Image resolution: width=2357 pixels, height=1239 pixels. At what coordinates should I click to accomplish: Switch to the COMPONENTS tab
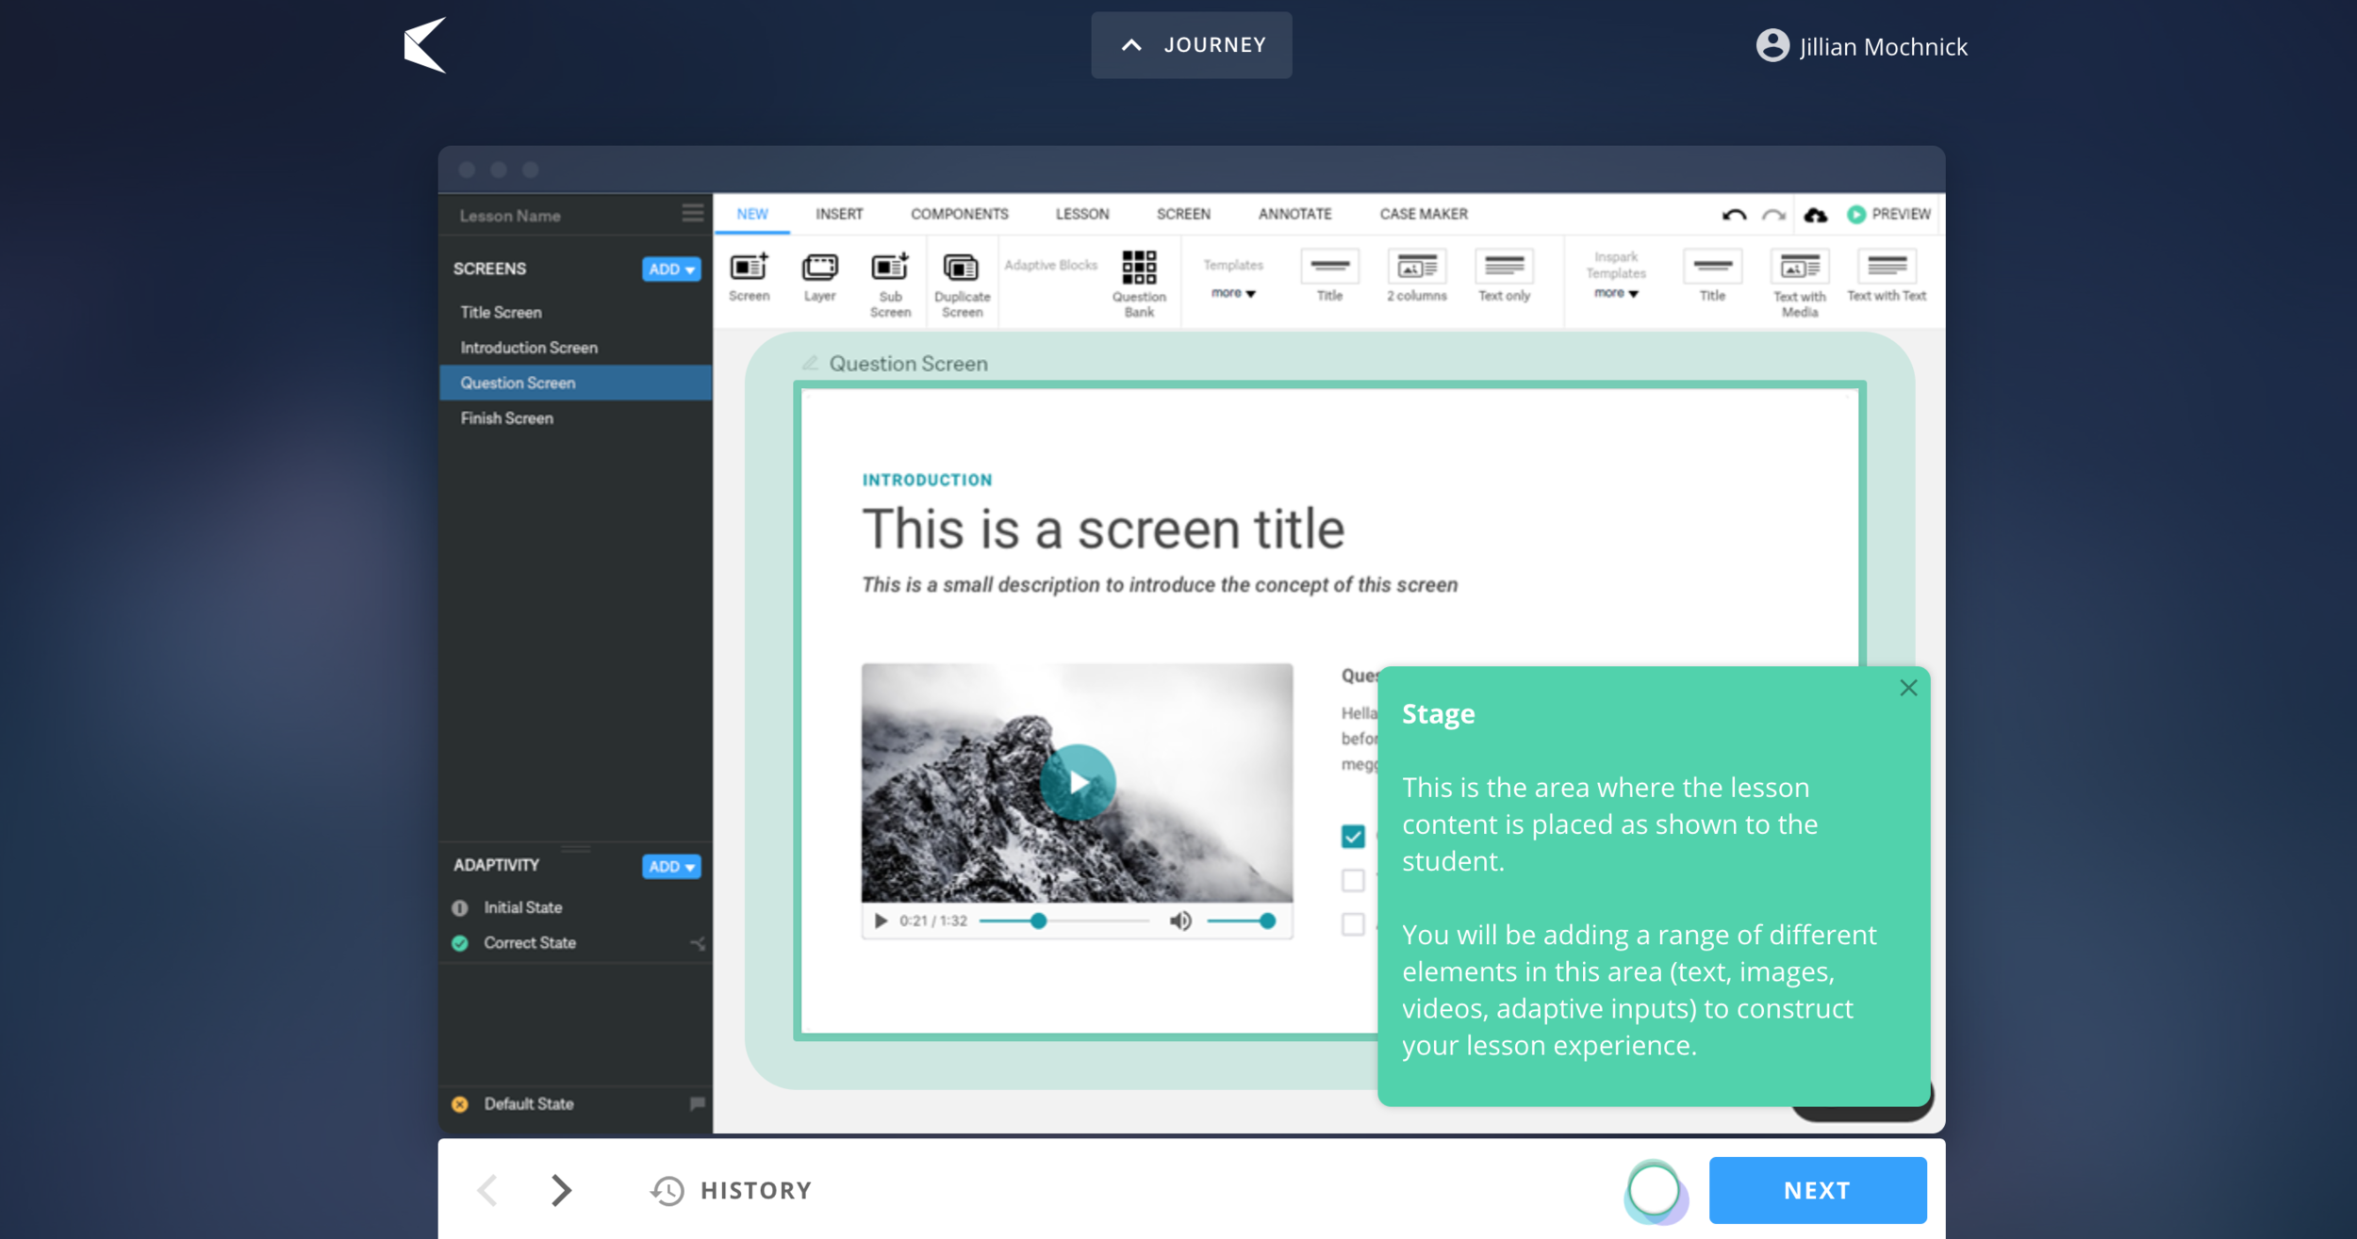point(959,214)
